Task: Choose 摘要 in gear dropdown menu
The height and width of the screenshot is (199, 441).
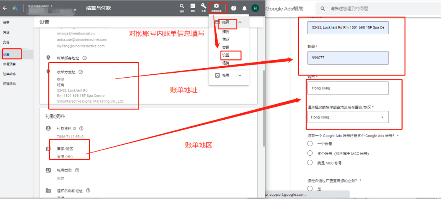Action: pyautogui.click(x=225, y=31)
